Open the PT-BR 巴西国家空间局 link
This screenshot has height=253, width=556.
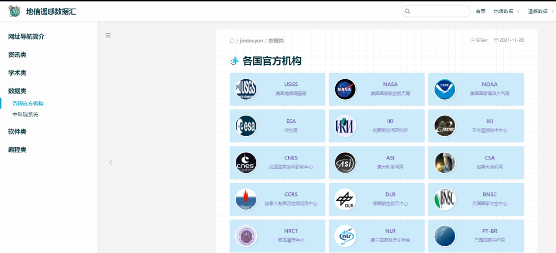pyautogui.click(x=476, y=236)
